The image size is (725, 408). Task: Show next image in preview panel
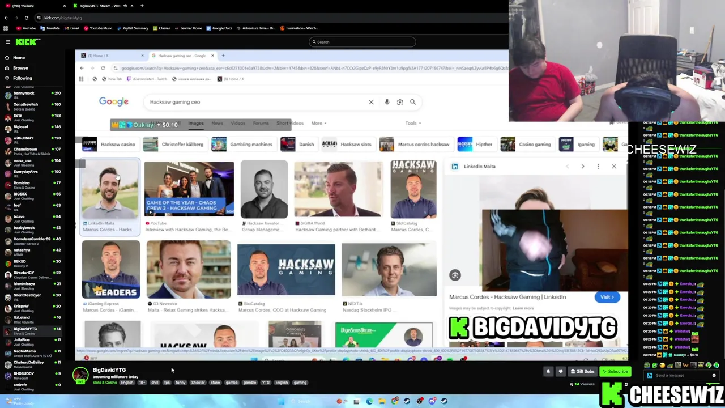[x=582, y=166]
